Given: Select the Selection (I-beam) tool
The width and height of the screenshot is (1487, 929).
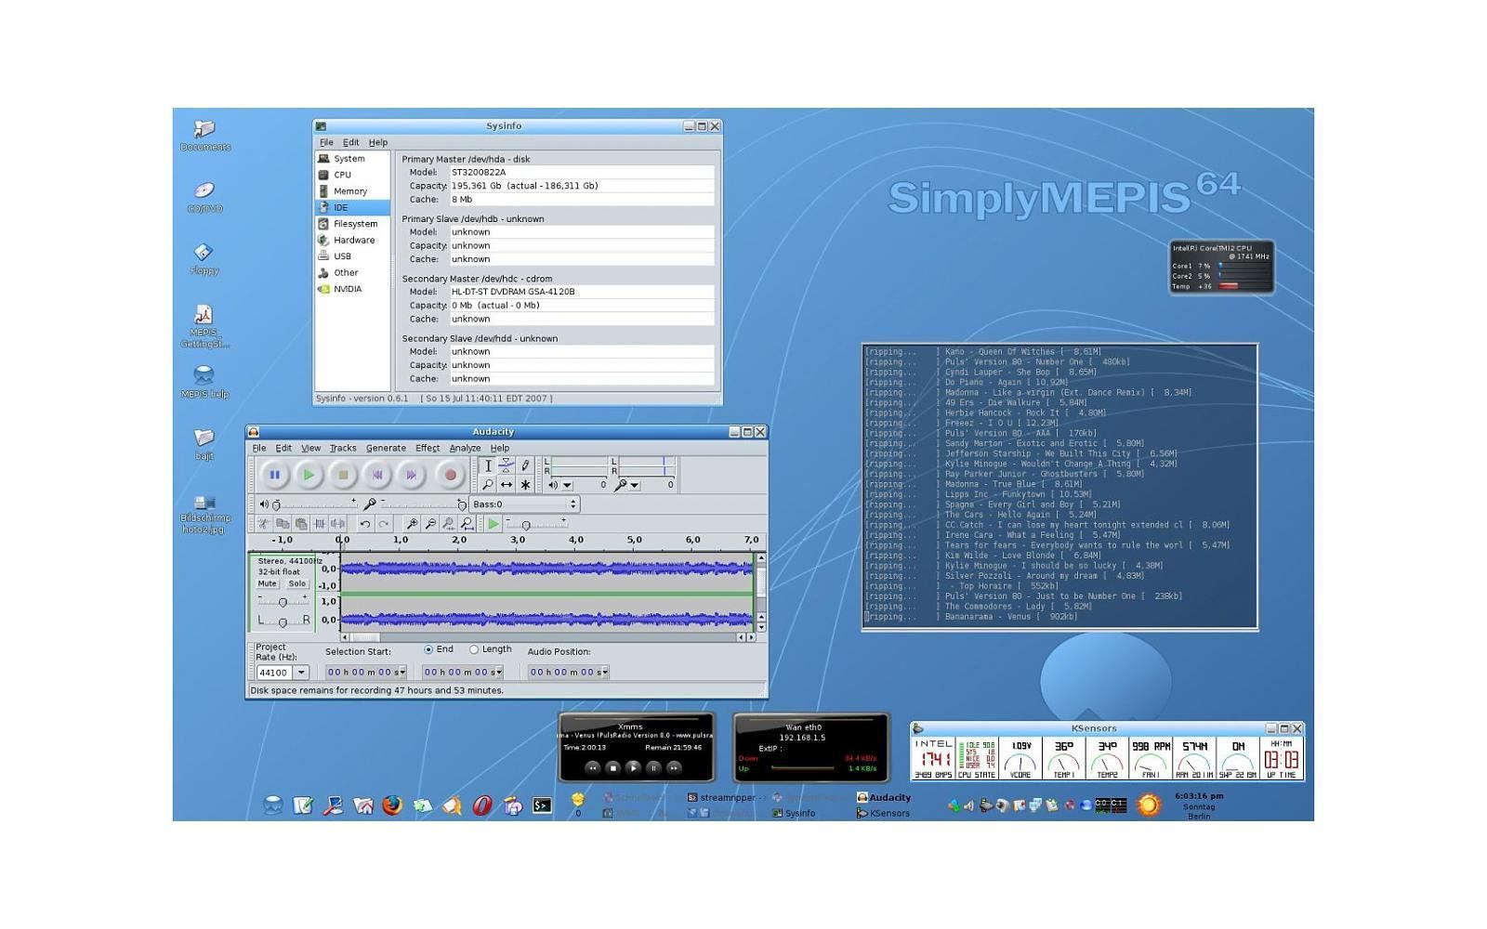Looking at the screenshot, I should [488, 466].
